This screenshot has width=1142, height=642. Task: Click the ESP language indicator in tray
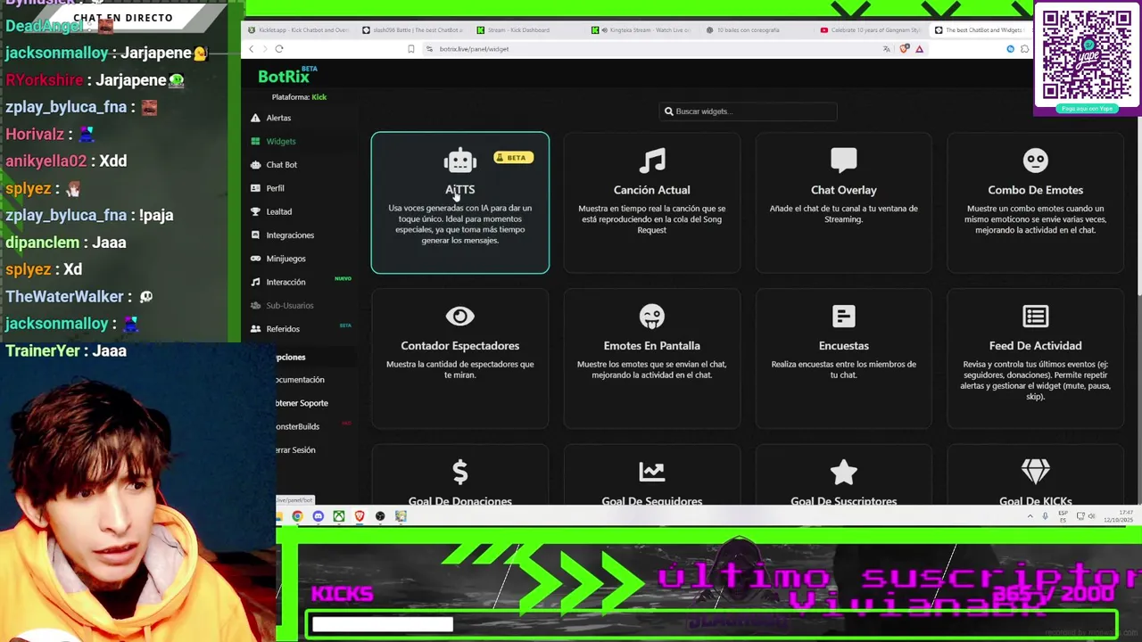pos(1063,516)
